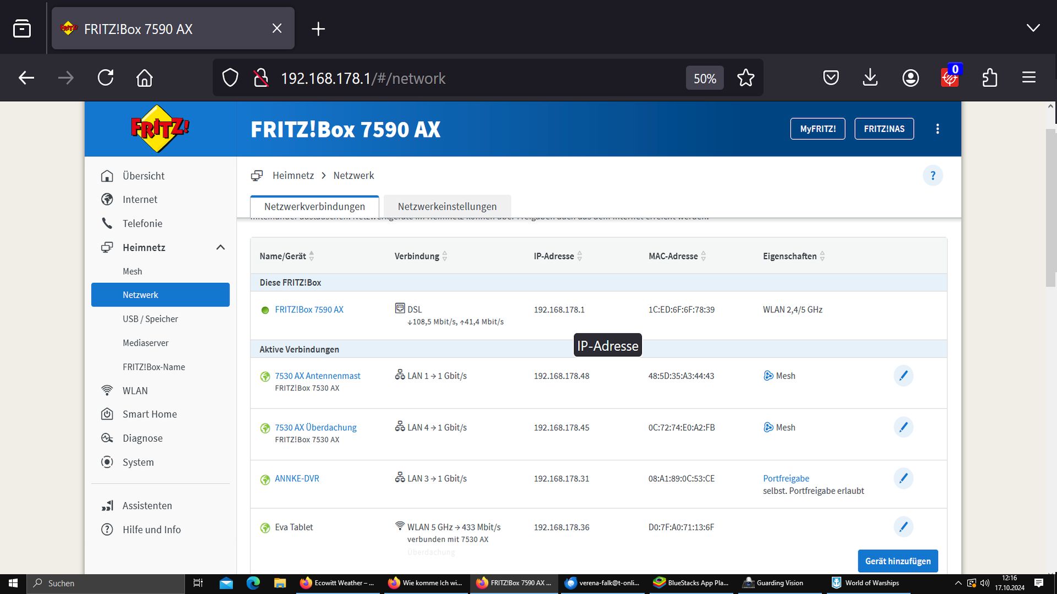Open Firefox downloads panel
1057x594 pixels.
point(870,78)
